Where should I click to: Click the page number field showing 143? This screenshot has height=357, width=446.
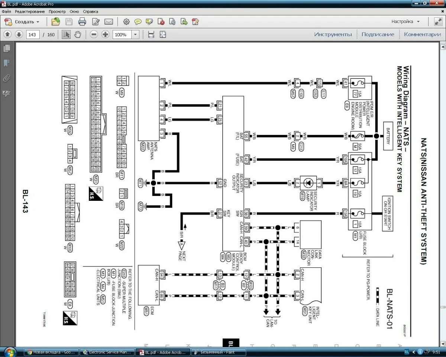tap(33, 35)
